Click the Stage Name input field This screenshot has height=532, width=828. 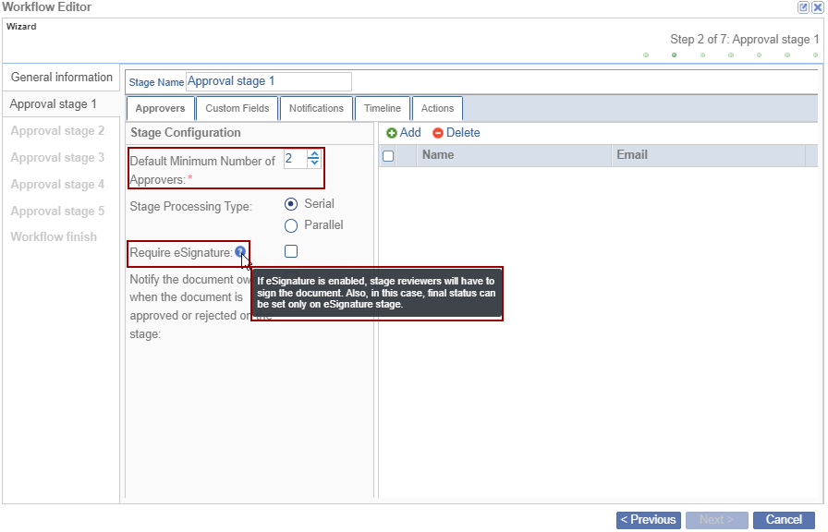point(268,82)
